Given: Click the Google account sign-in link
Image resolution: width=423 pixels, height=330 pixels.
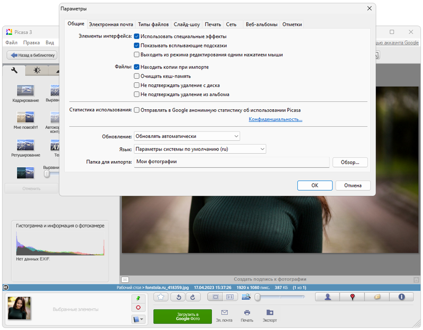Looking at the screenshot, I should point(397,43).
